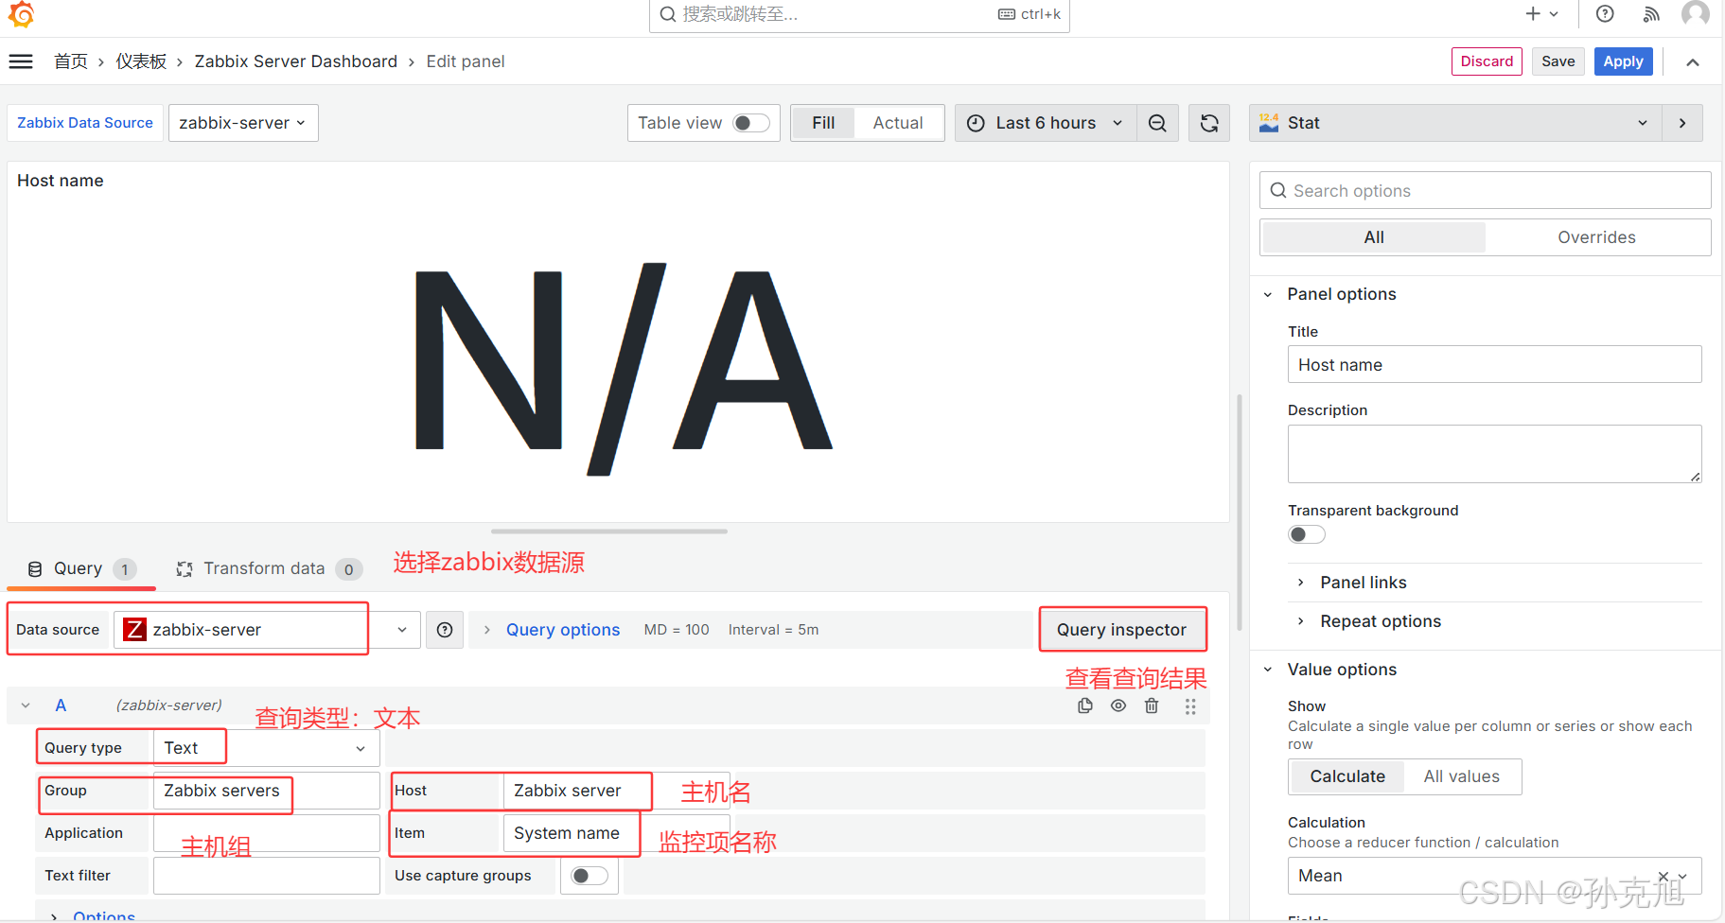This screenshot has width=1725, height=923.
Task: Click the refresh dashboard icon
Action: point(1209,123)
